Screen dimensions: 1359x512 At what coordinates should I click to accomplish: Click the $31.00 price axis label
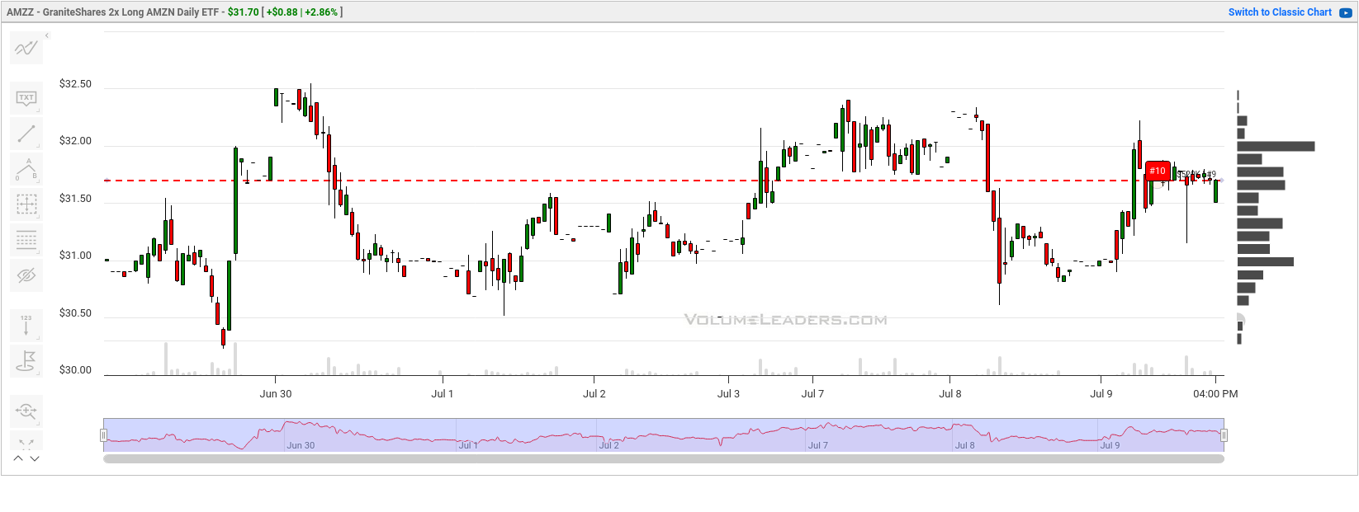[x=75, y=256]
